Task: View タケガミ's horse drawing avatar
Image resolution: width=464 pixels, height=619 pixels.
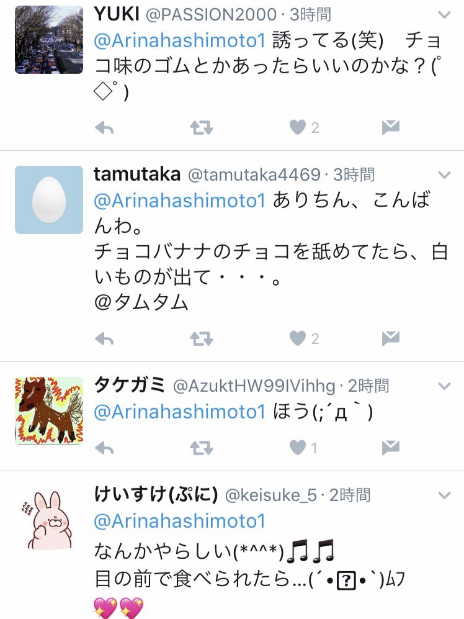Action: point(49,411)
